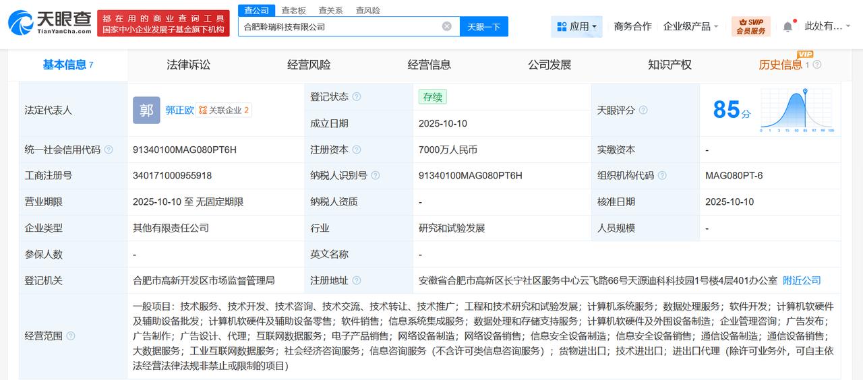Click the help icon beside 组织机构代码
The image size is (863, 380).
click(x=662, y=175)
